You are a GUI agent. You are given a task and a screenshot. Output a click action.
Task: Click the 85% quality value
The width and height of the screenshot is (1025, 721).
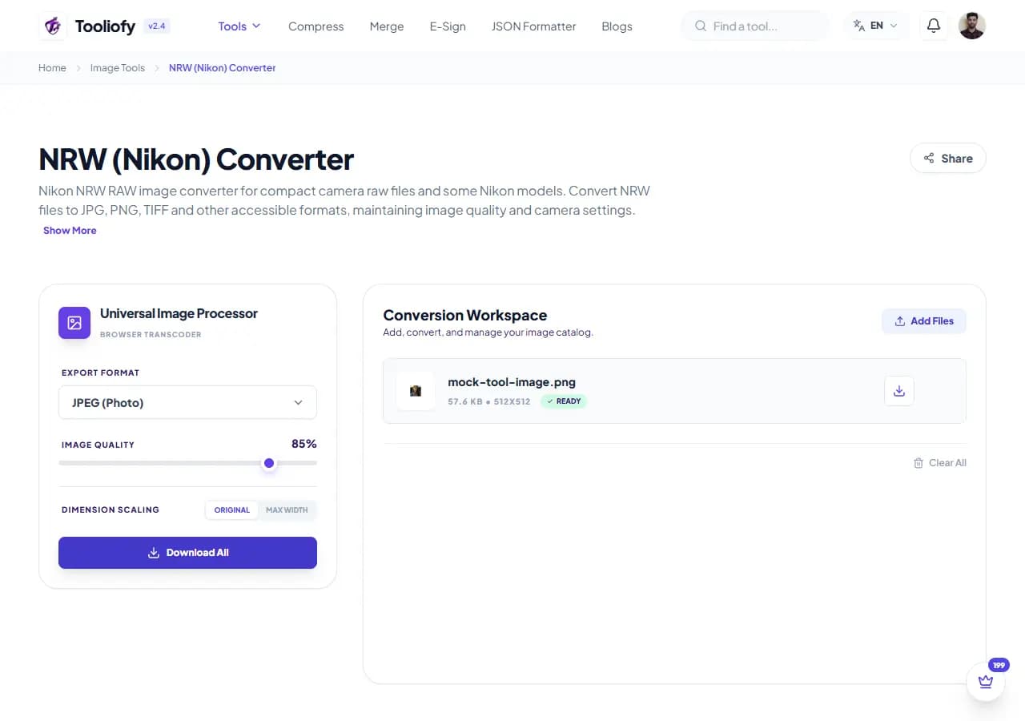(x=304, y=444)
